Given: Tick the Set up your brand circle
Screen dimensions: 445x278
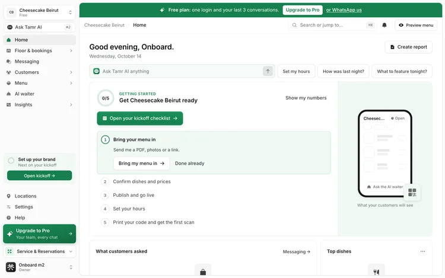Looking at the screenshot, I should click(x=11, y=161).
